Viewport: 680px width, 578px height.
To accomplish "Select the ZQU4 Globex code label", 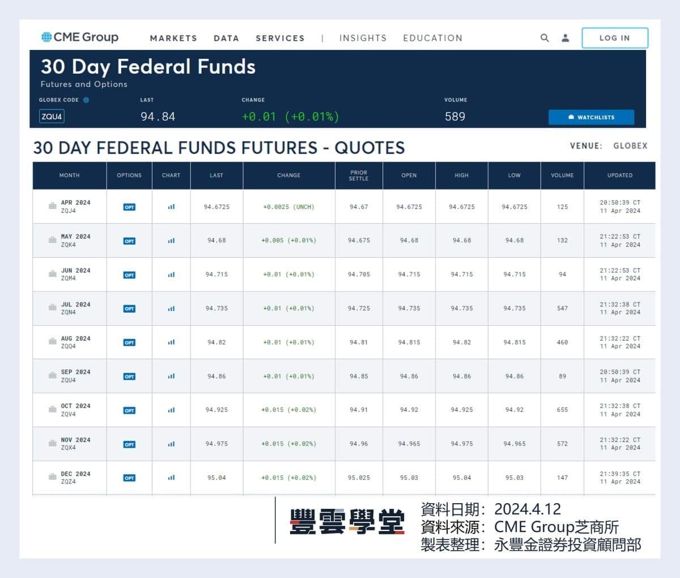I will (52, 116).
